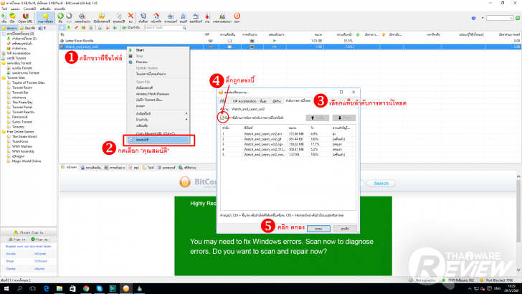Click the blue globe icon near top-right combo box

[473, 18]
